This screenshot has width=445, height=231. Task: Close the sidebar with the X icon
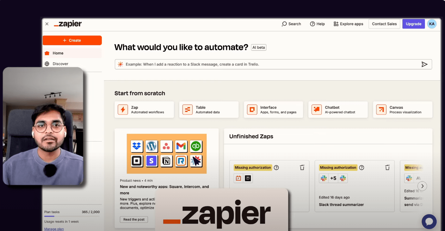(47, 24)
